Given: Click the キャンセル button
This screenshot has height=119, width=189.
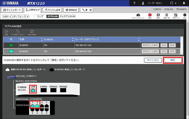Looking at the screenshot, I should 153,60.
